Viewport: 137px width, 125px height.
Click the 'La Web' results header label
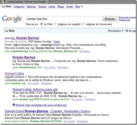10,31
